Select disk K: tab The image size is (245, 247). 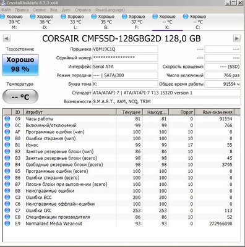coord(167,22)
